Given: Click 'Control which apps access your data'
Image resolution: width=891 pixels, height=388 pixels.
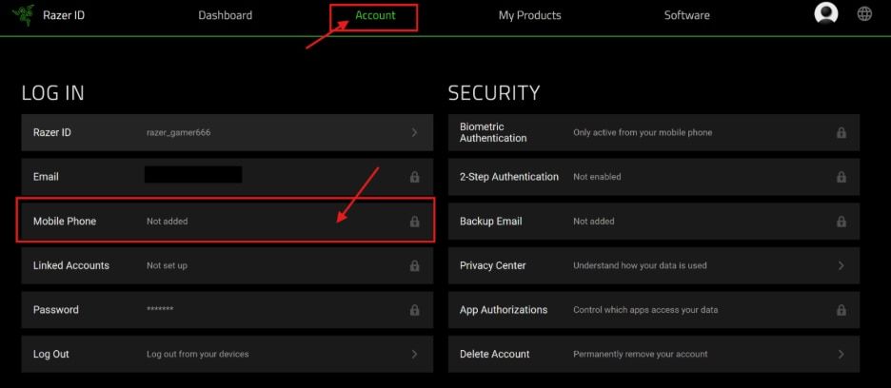Looking at the screenshot, I should [x=645, y=310].
